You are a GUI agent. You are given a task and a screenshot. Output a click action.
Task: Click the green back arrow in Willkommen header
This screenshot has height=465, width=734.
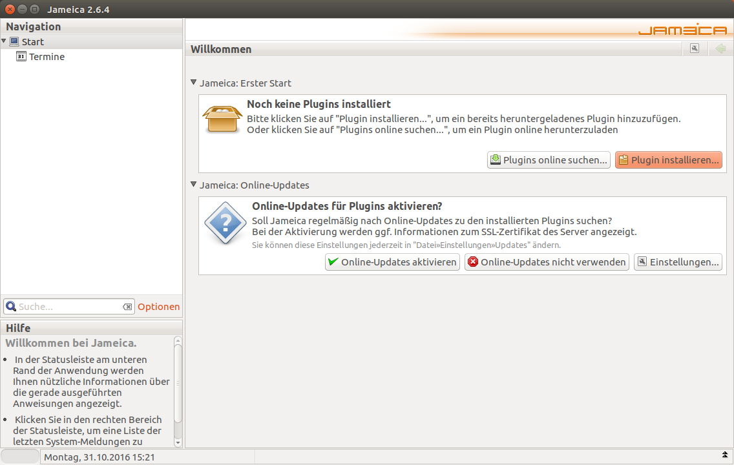(x=720, y=48)
